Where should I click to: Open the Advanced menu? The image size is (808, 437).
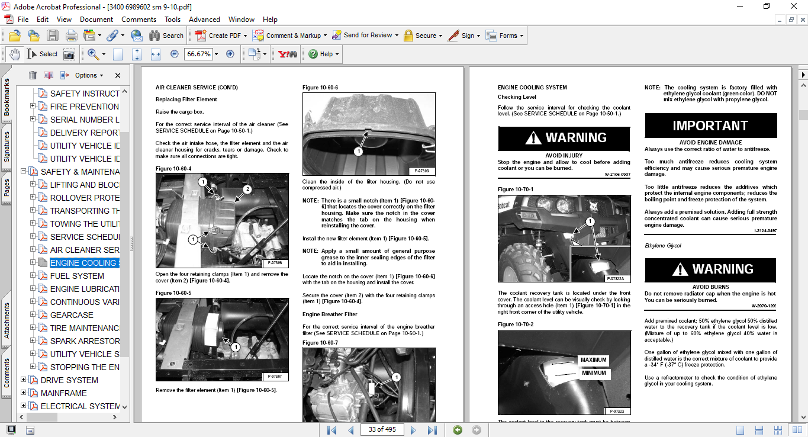[204, 20]
